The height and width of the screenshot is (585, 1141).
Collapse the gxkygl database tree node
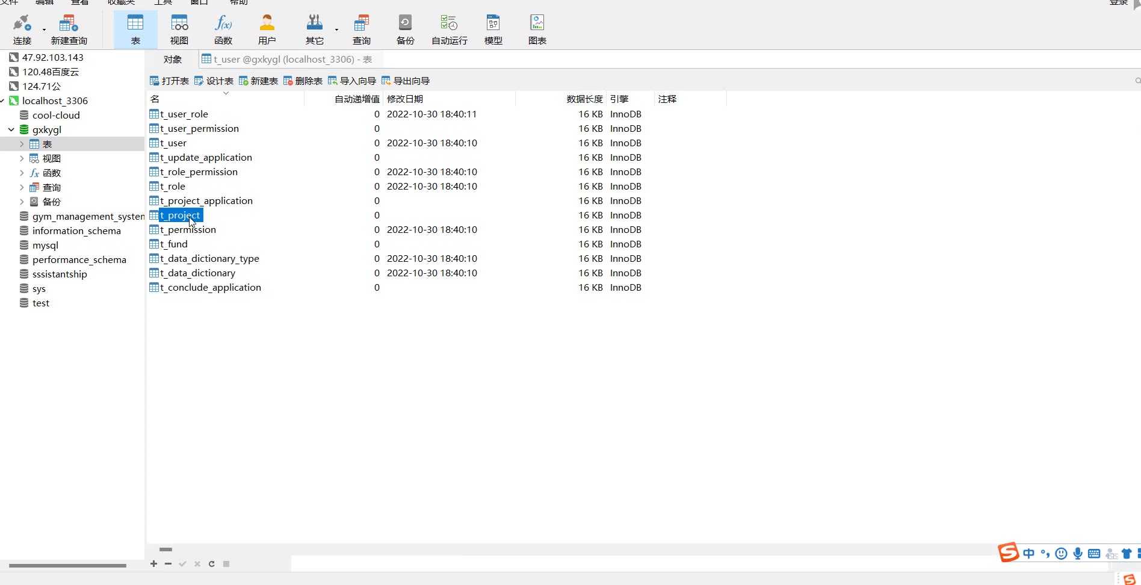pyautogui.click(x=11, y=130)
